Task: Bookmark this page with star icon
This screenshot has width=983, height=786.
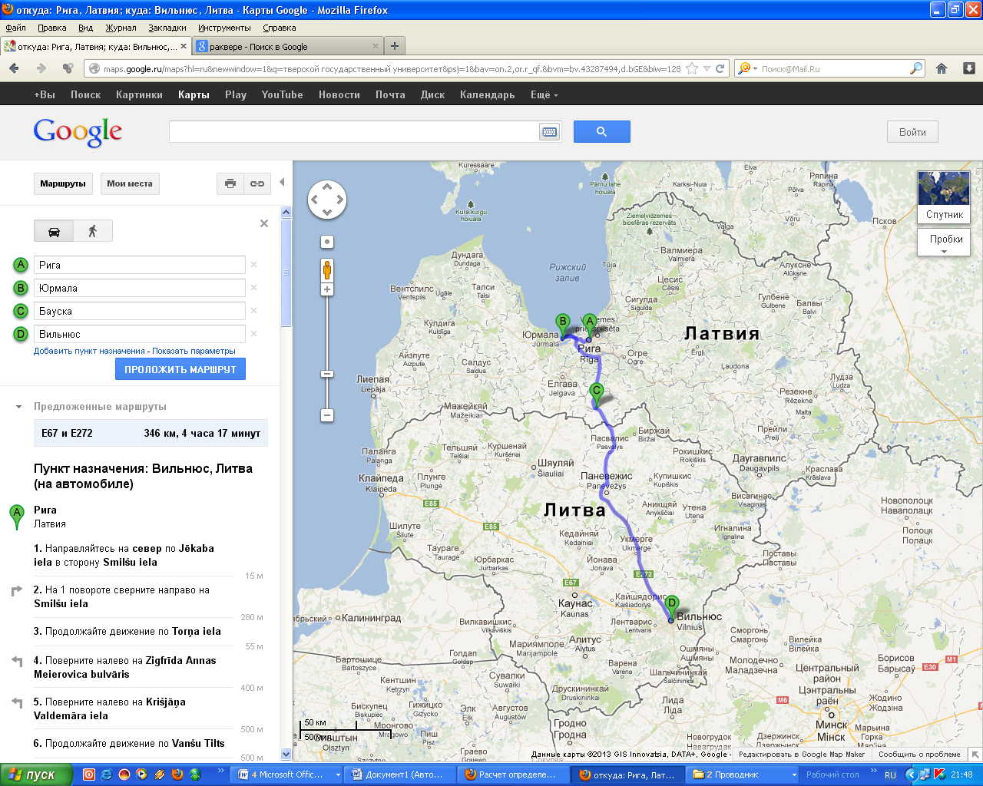Action: [x=692, y=68]
